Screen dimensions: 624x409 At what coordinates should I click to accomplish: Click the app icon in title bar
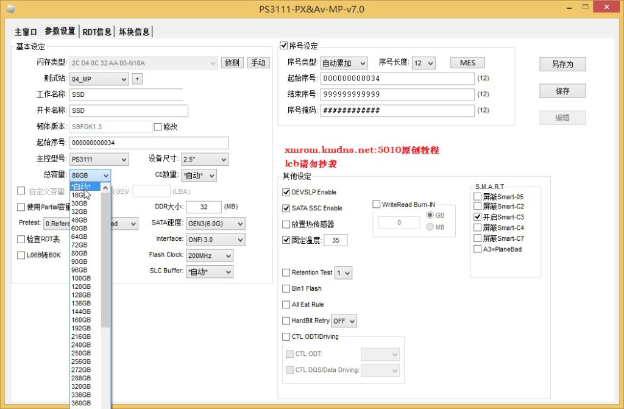point(11,8)
